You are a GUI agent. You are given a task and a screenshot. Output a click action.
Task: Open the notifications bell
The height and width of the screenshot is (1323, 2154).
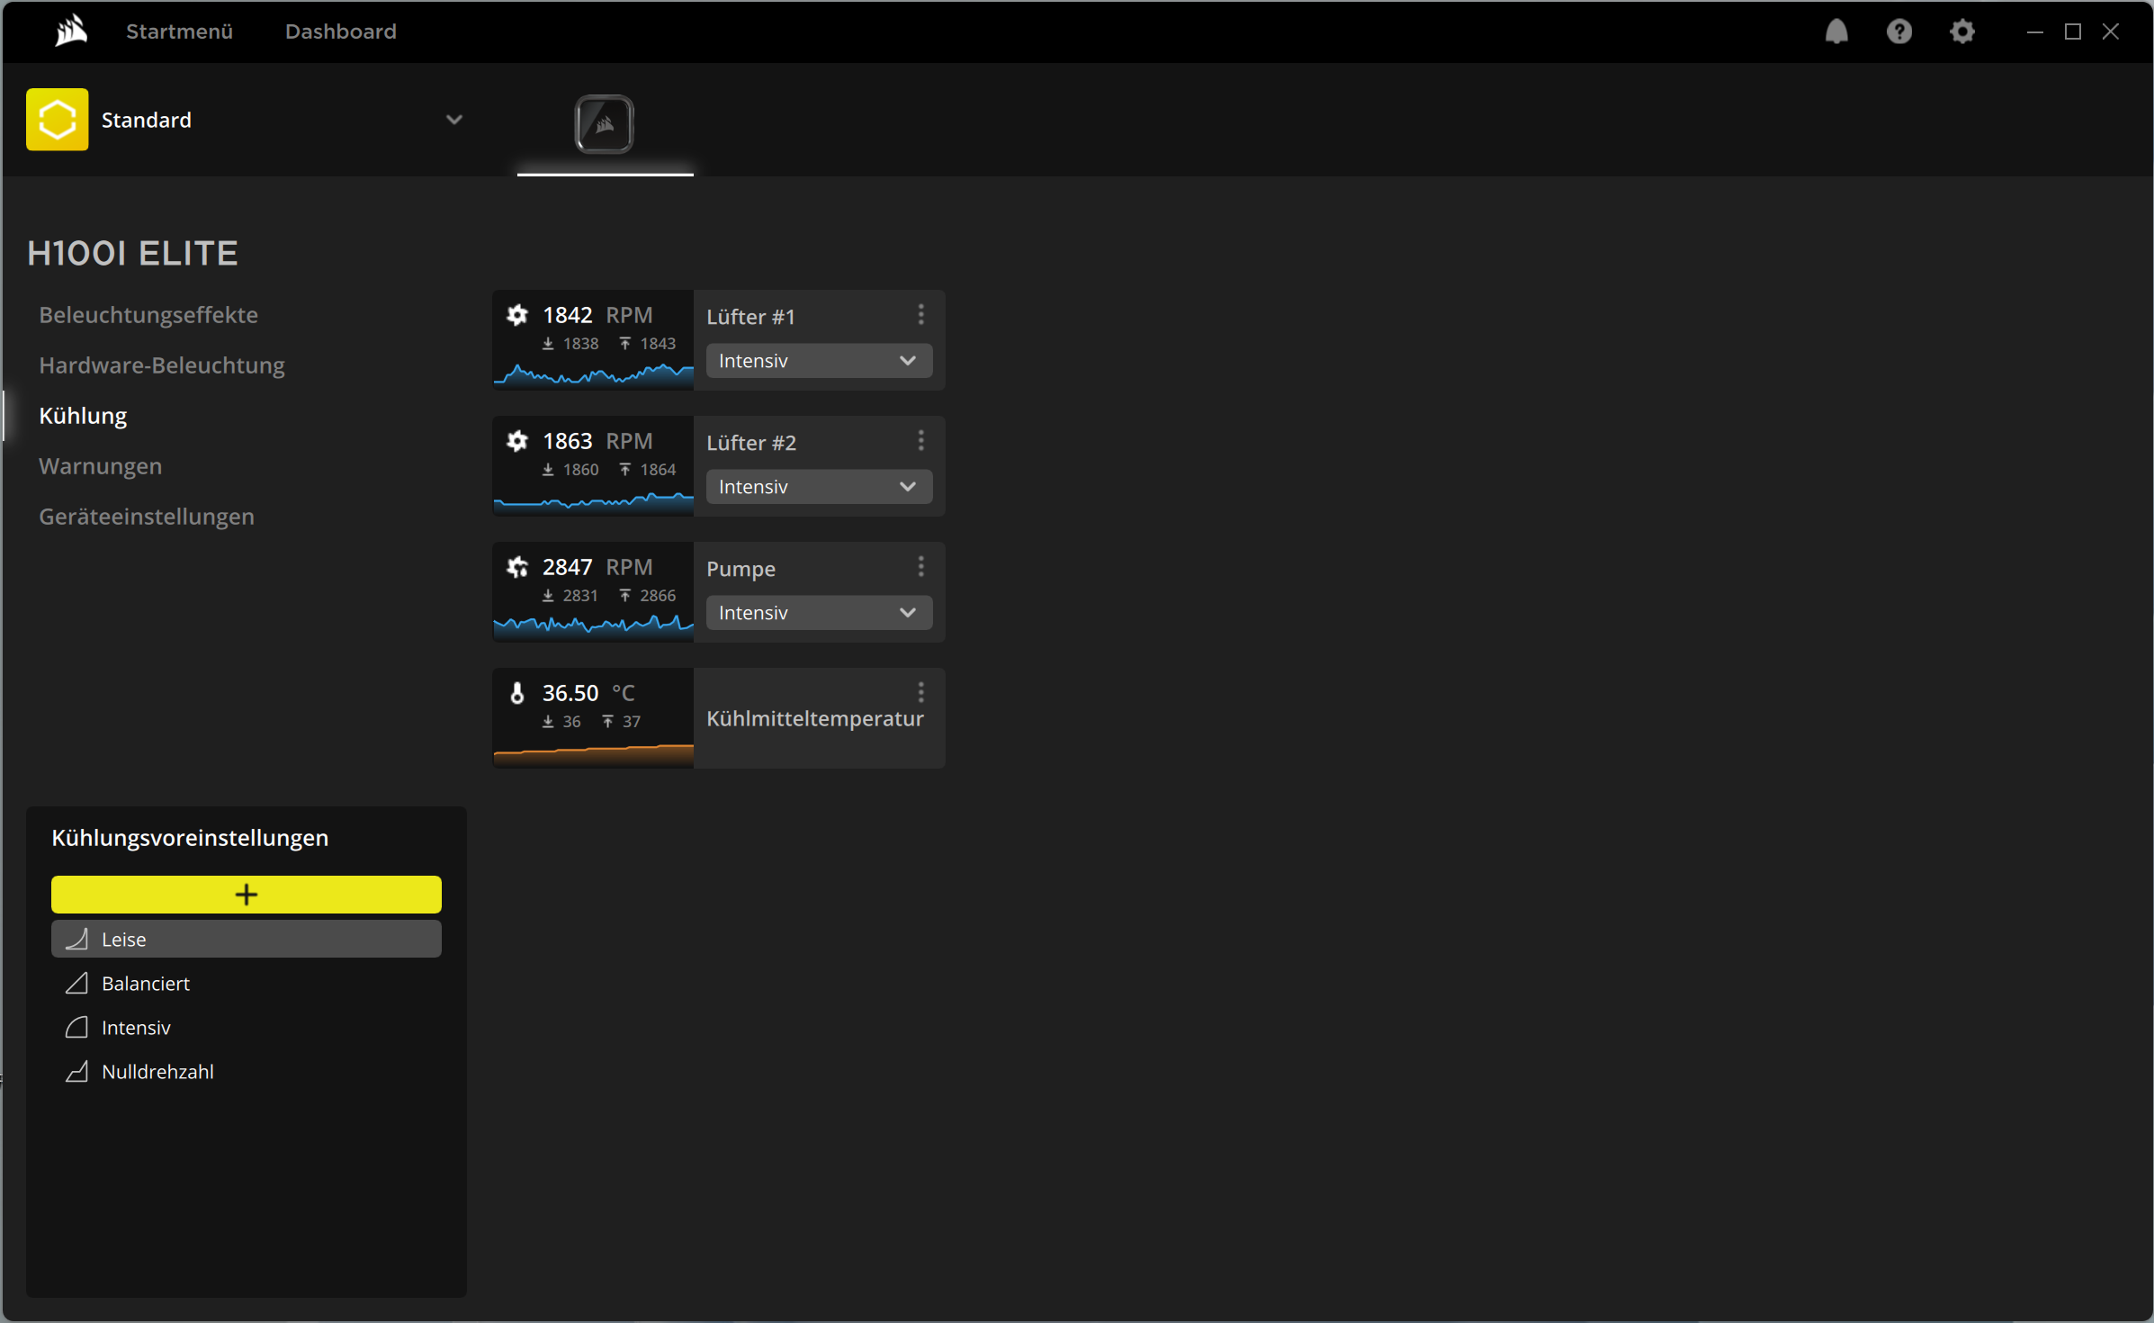click(x=1836, y=31)
